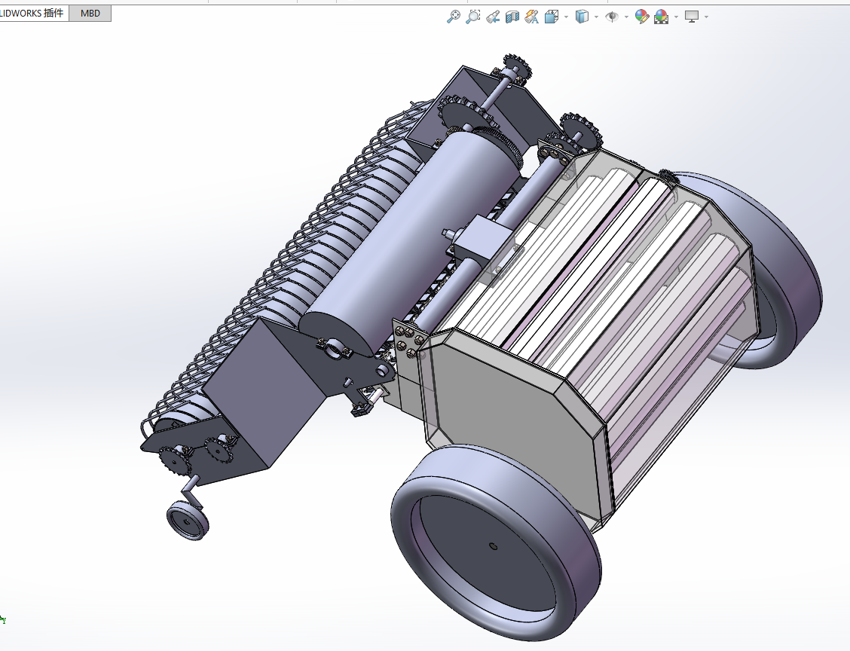This screenshot has height=651, width=850.
Task: Click the View Orientation cube icon
Action: [552, 17]
